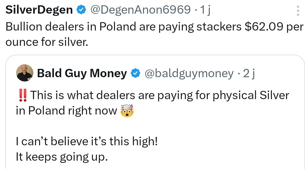Screen dimensions: 305x169
Task: Click Bald Guy Money's blue verified badge
Action: point(135,73)
